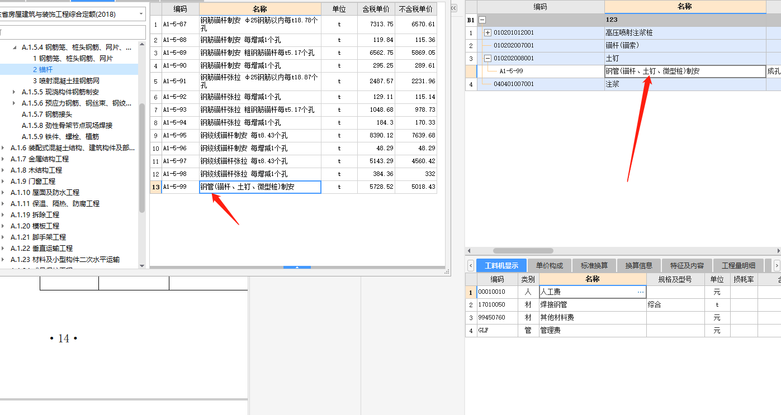Click the left tab-scroll arrow beside 工料机显示

click(x=471, y=265)
